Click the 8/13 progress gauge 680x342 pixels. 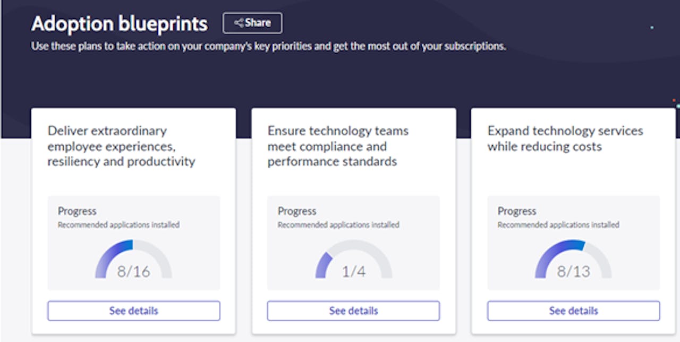[x=573, y=263]
